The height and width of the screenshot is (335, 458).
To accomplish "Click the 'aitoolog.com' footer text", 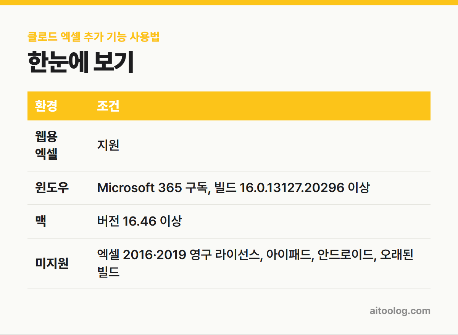I will click(400, 311).
